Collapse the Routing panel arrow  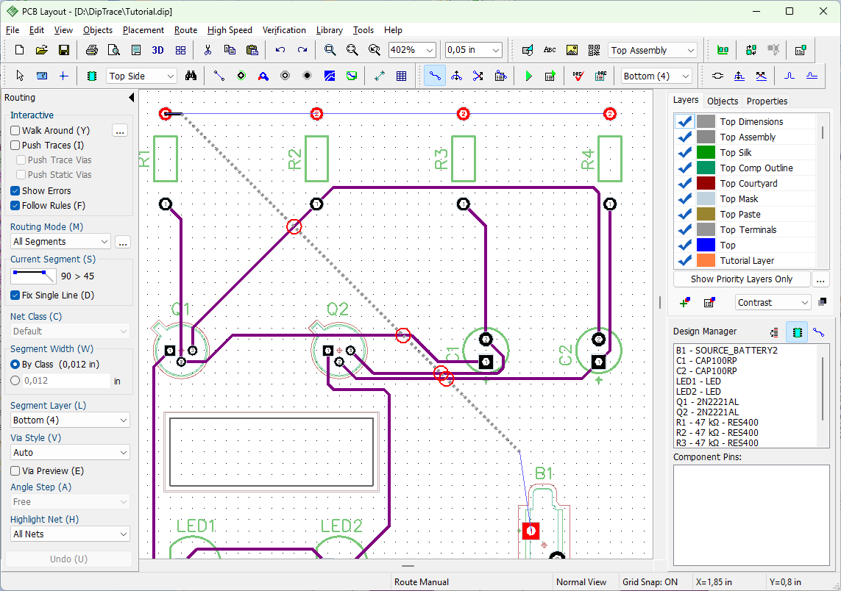click(132, 98)
